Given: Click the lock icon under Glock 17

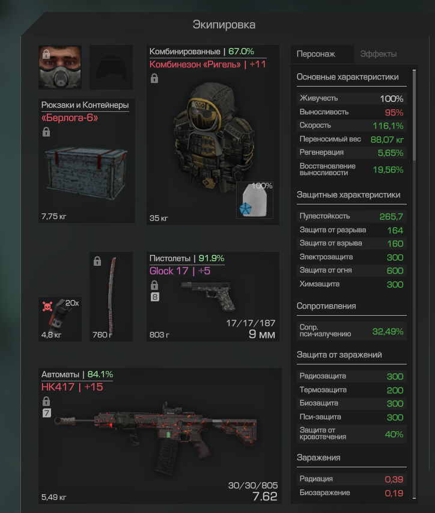Looking at the screenshot, I should 154,285.
